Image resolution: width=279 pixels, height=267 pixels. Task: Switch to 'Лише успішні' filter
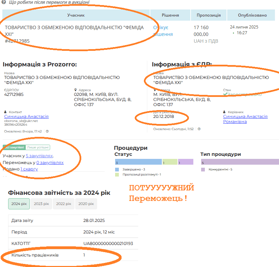pos(38,147)
